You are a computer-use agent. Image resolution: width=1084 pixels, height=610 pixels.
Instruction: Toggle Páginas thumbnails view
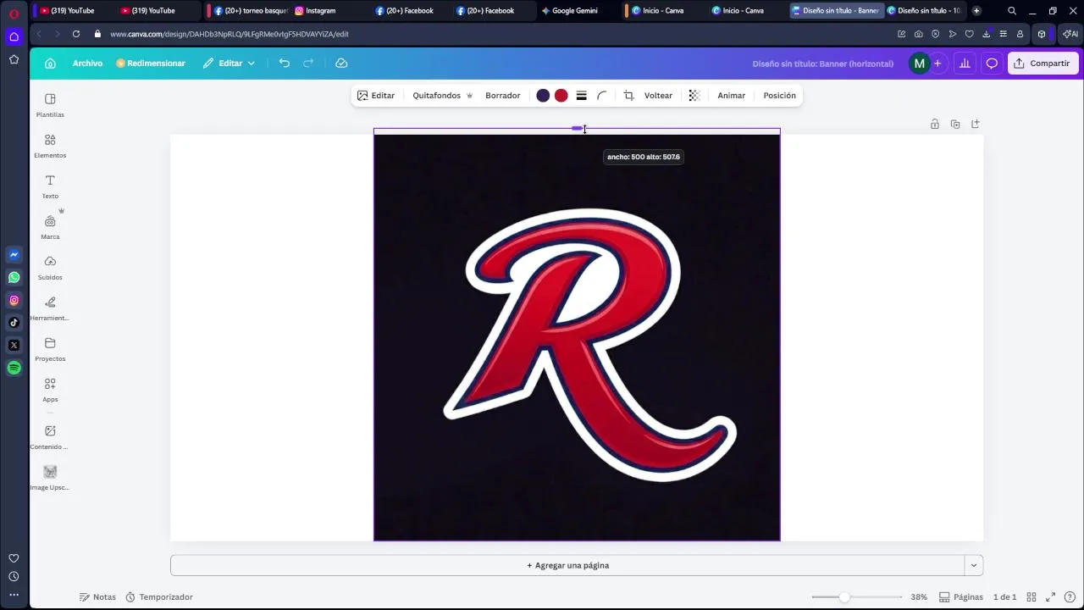click(962, 597)
